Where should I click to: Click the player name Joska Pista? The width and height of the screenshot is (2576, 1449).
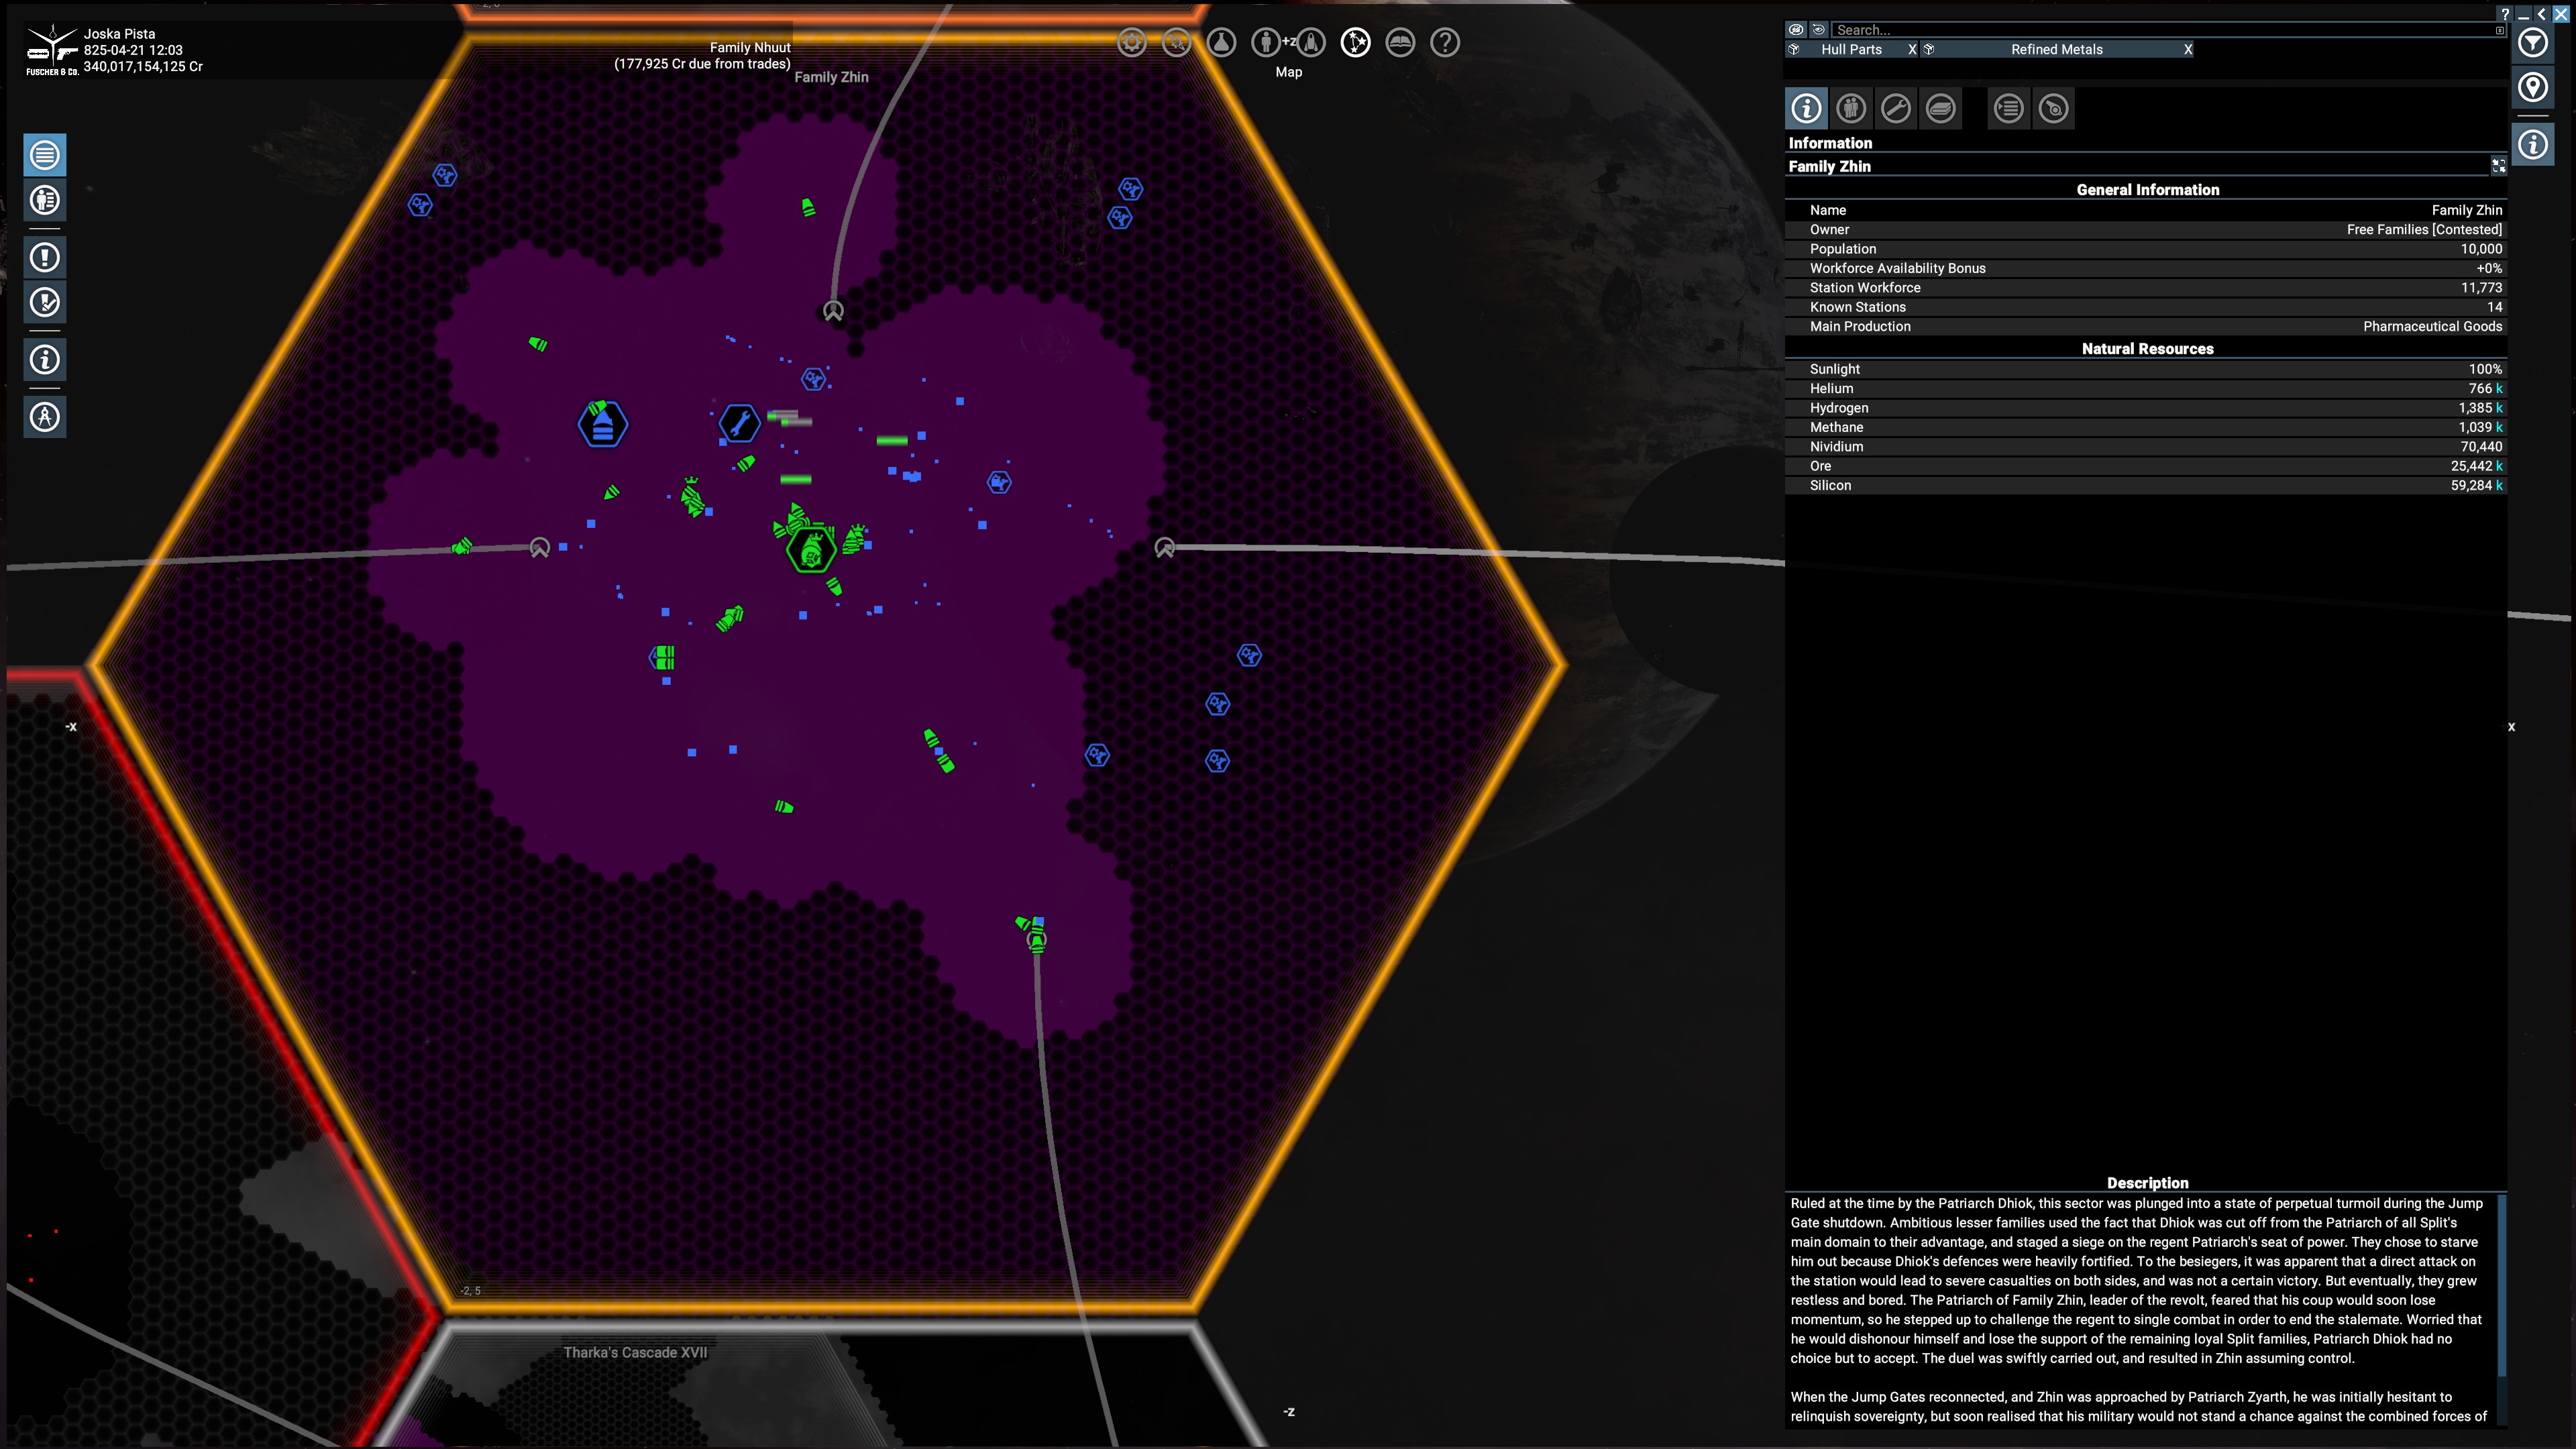coord(119,33)
